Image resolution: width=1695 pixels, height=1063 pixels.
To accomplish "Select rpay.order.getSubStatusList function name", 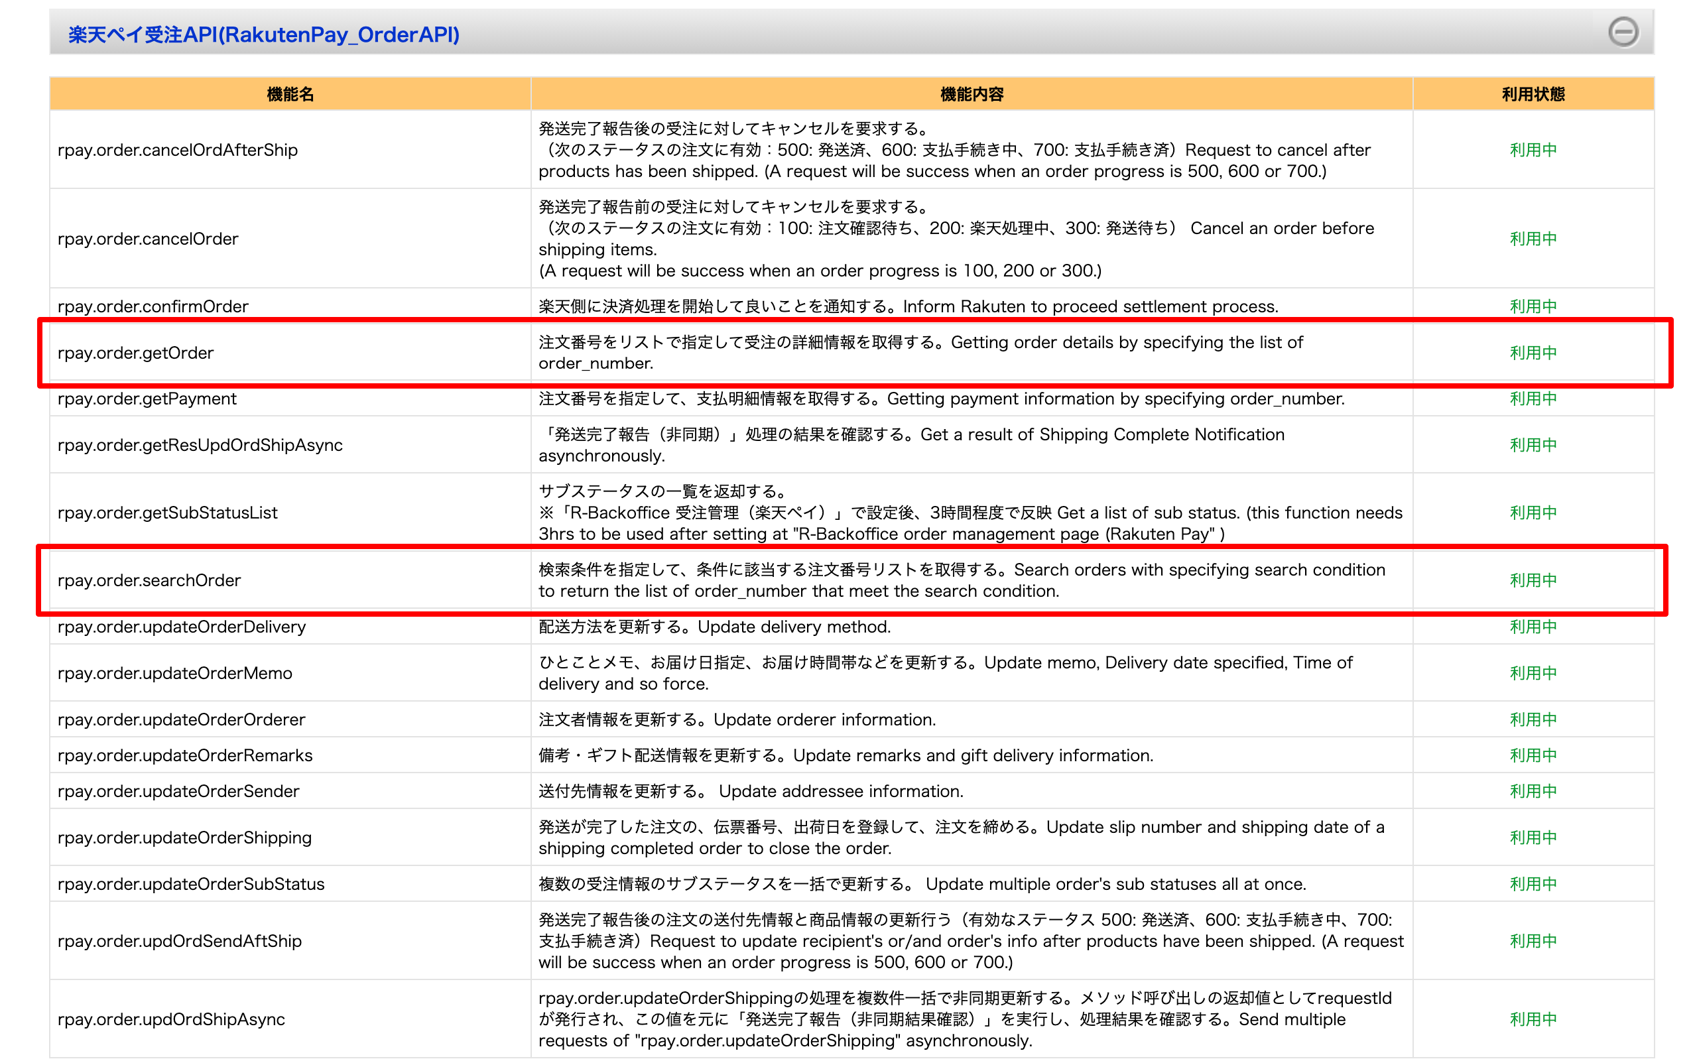I will [167, 513].
